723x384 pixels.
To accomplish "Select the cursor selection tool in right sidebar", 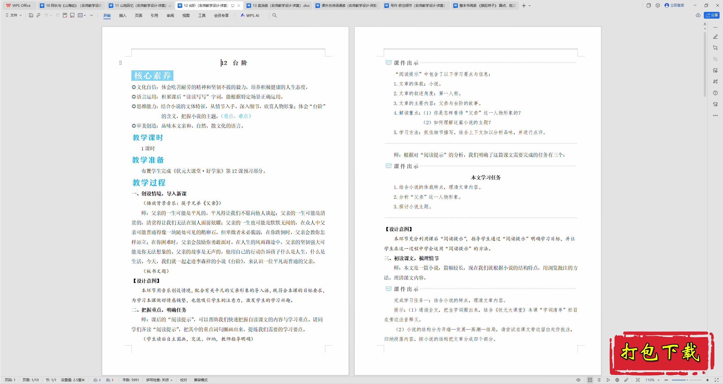I will click(715, 48).
